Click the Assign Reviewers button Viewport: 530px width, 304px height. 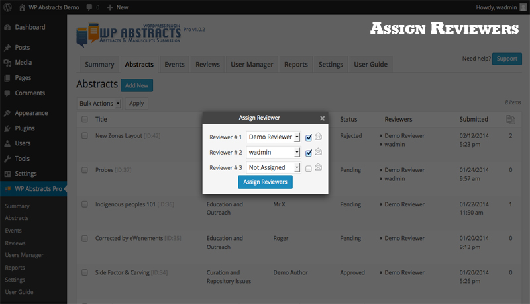click(x=266, y=182)
